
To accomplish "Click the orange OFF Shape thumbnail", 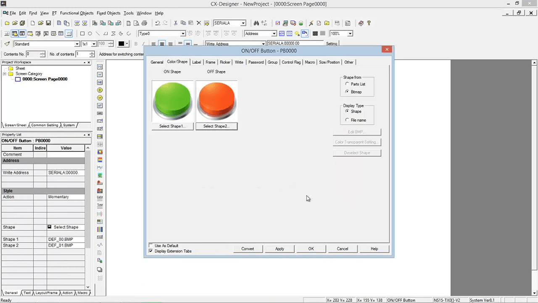I will click(216, 101).
